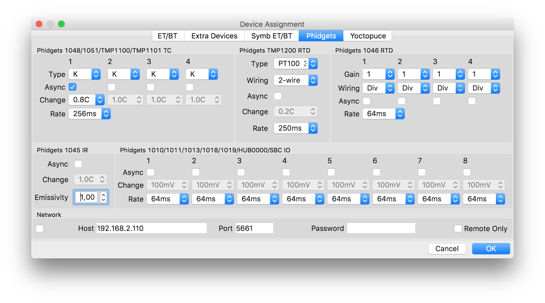
Task: Open IO channel 2 Rate dropdown
Action: pyautogui.click(x=213, y=199)
